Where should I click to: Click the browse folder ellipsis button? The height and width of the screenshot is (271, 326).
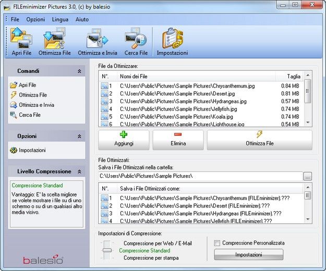coord(308,176)
